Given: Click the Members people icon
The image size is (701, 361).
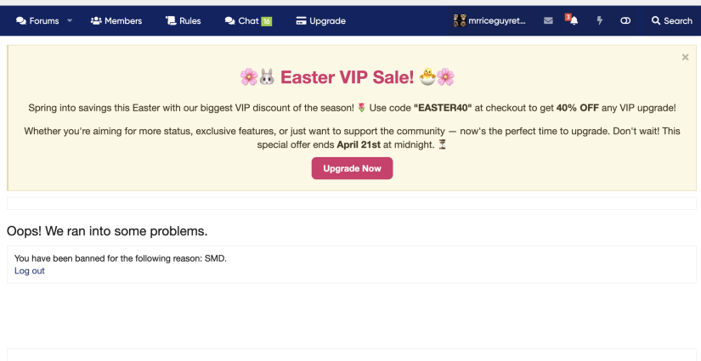Looking at the screenshot, I should click(x=96, y=20).
